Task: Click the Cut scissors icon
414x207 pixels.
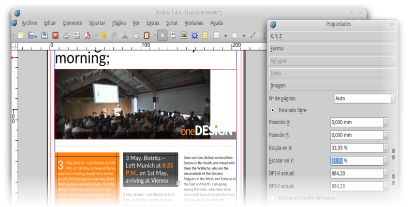Action: [125, 35]
